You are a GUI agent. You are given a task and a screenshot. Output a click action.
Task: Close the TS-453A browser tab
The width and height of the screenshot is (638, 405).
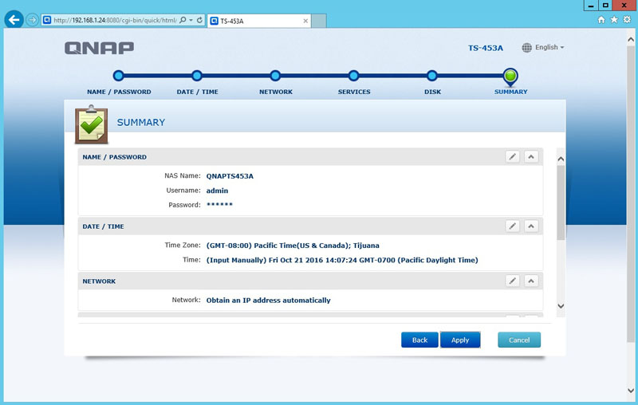305,21
